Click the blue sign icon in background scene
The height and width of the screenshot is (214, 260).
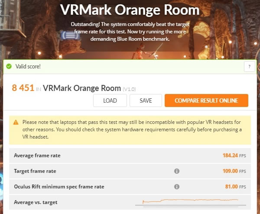click(x=70, y=36)
